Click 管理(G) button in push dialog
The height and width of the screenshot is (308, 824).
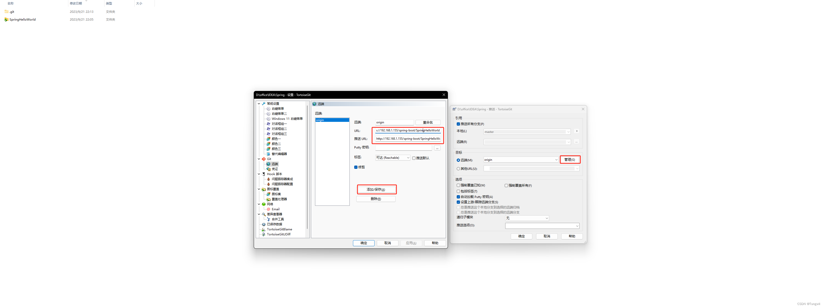570,159
